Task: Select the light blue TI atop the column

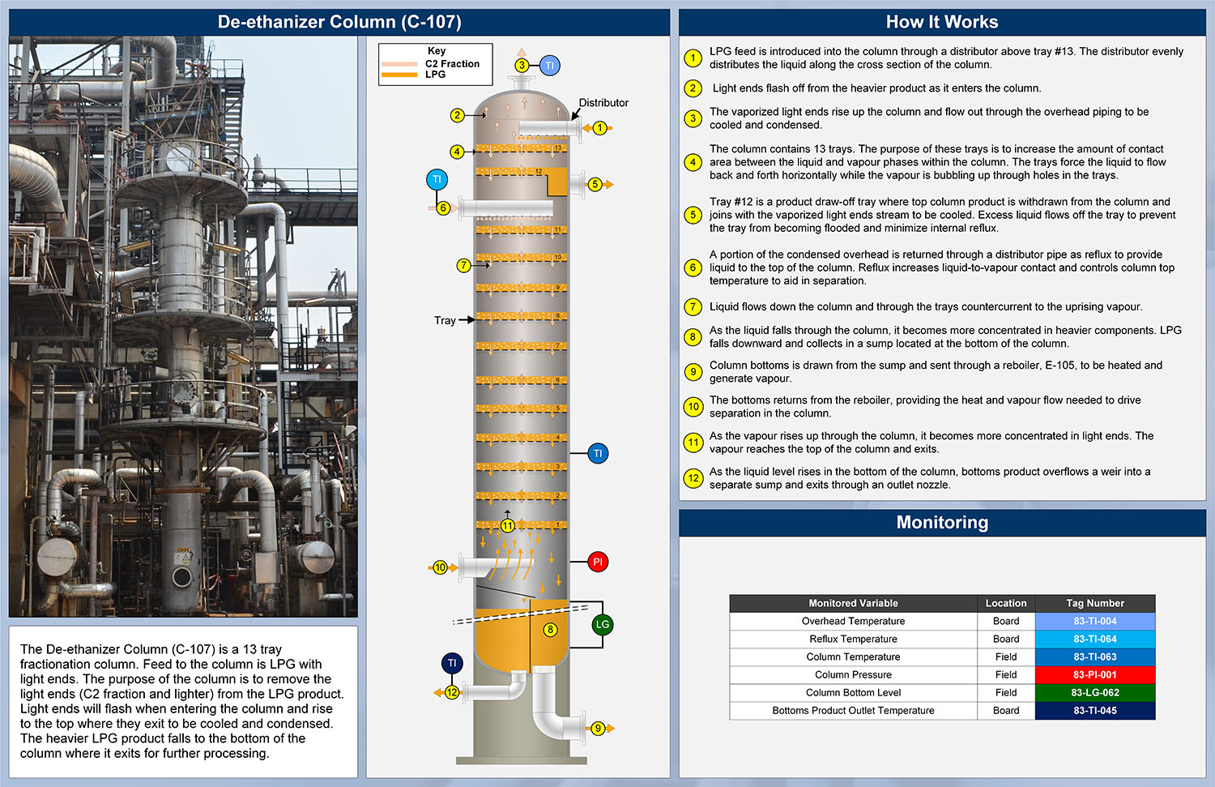Action: point(549,66)
